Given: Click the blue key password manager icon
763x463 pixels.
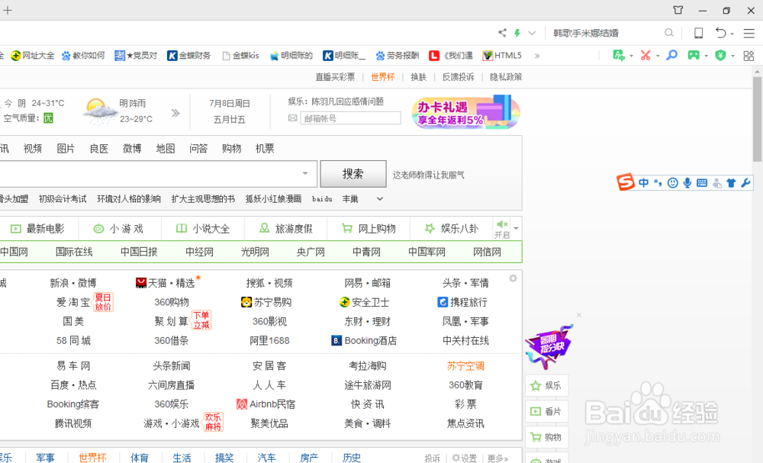Looking at the screenshot, I should 671,56.
